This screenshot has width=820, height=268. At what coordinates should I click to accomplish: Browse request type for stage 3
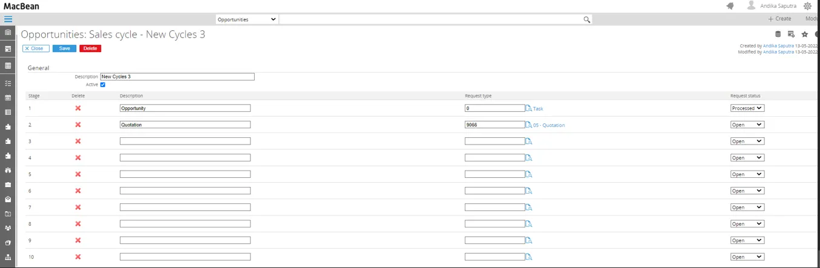[528, 142]
